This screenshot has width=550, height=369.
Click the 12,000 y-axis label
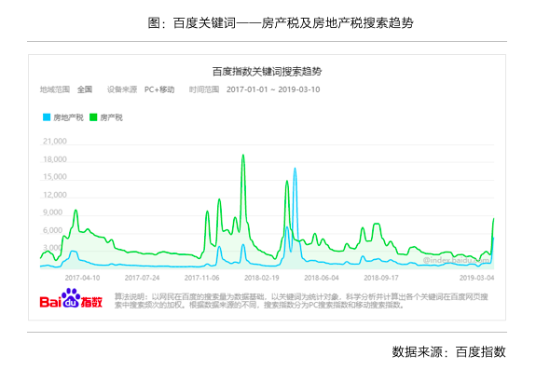[x=55, y=195]
